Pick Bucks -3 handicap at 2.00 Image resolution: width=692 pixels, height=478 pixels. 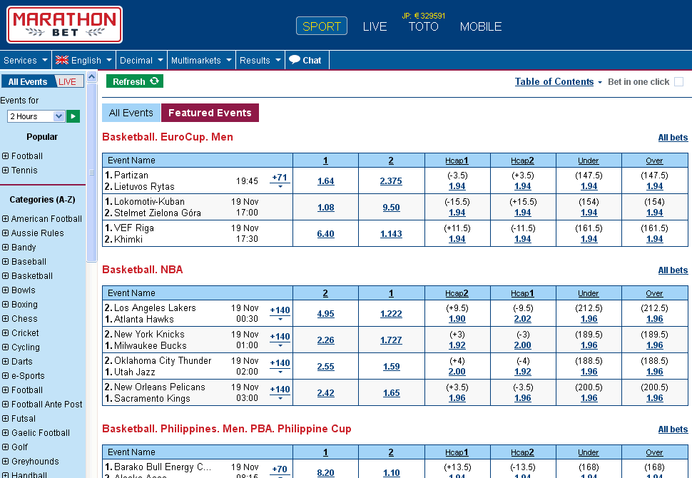[522, 345]
